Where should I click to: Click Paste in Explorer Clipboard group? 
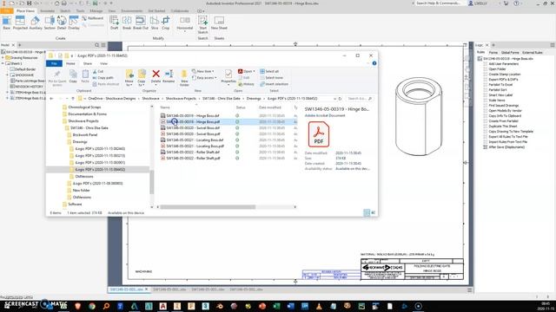(x=85, y=76)
